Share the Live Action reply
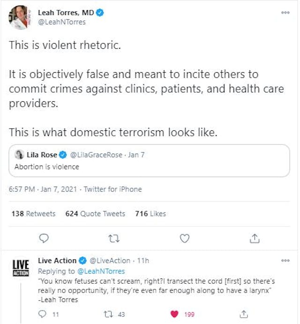 [243, 314]
